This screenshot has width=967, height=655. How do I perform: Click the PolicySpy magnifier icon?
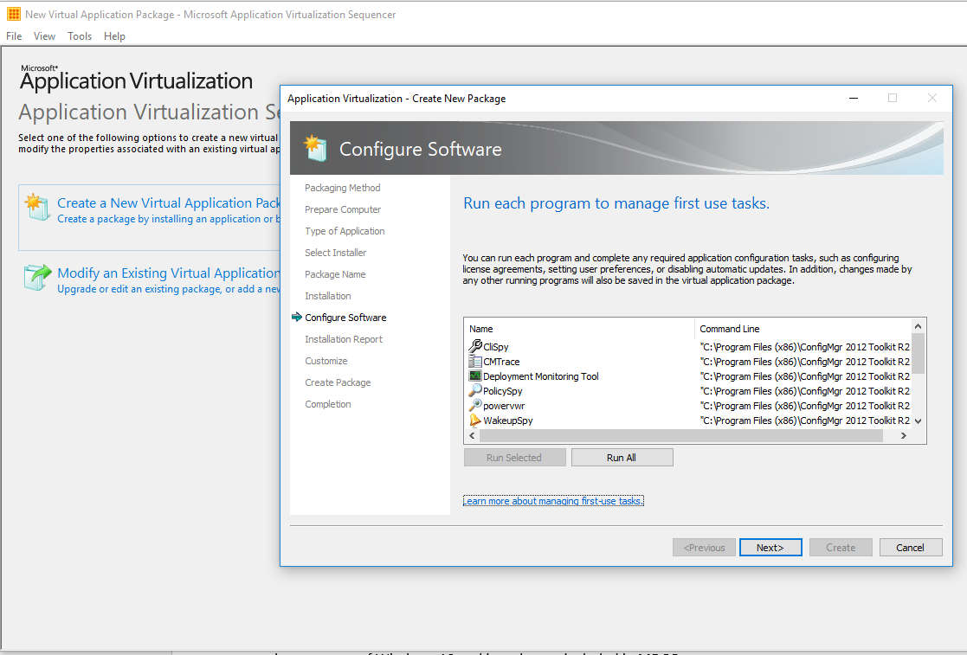pos(475,390)
